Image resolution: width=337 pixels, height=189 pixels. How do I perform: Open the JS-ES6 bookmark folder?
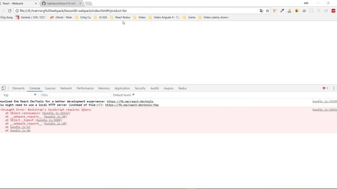pyautogui.click(x=101, y=17)
